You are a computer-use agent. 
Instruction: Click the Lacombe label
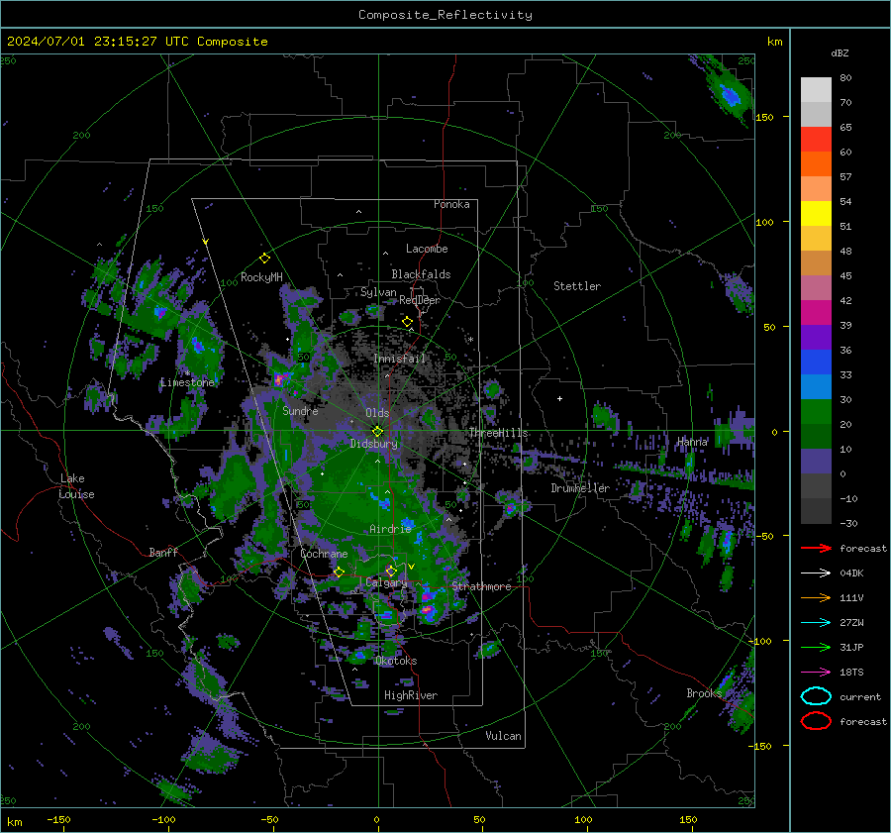(427, 249)
